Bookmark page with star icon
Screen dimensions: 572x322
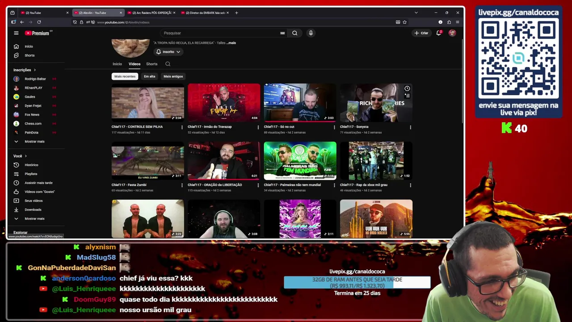click(405, 22)
